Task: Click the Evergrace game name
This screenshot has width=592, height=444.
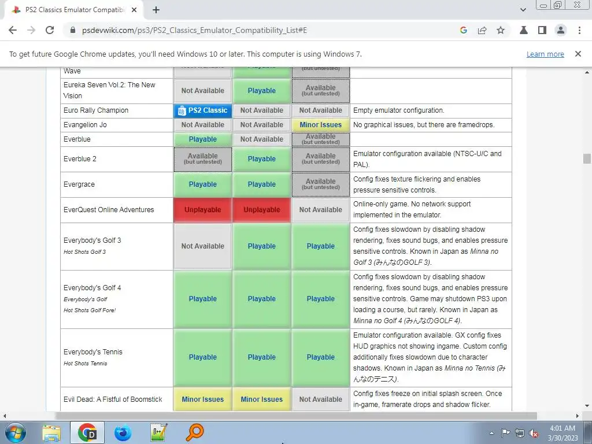Action: tap(79, 184)
